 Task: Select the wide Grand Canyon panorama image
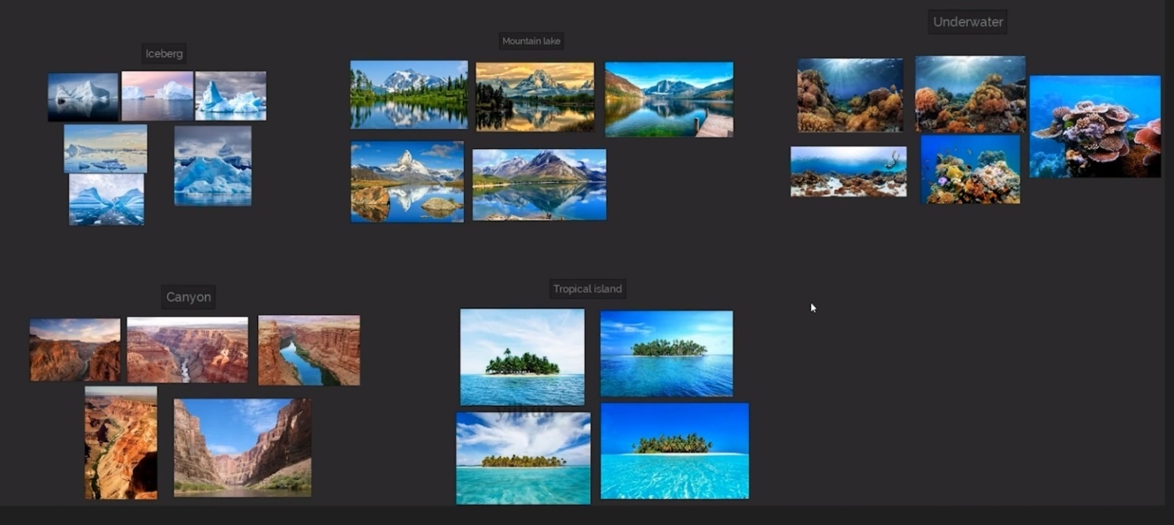tap(188, 350)
